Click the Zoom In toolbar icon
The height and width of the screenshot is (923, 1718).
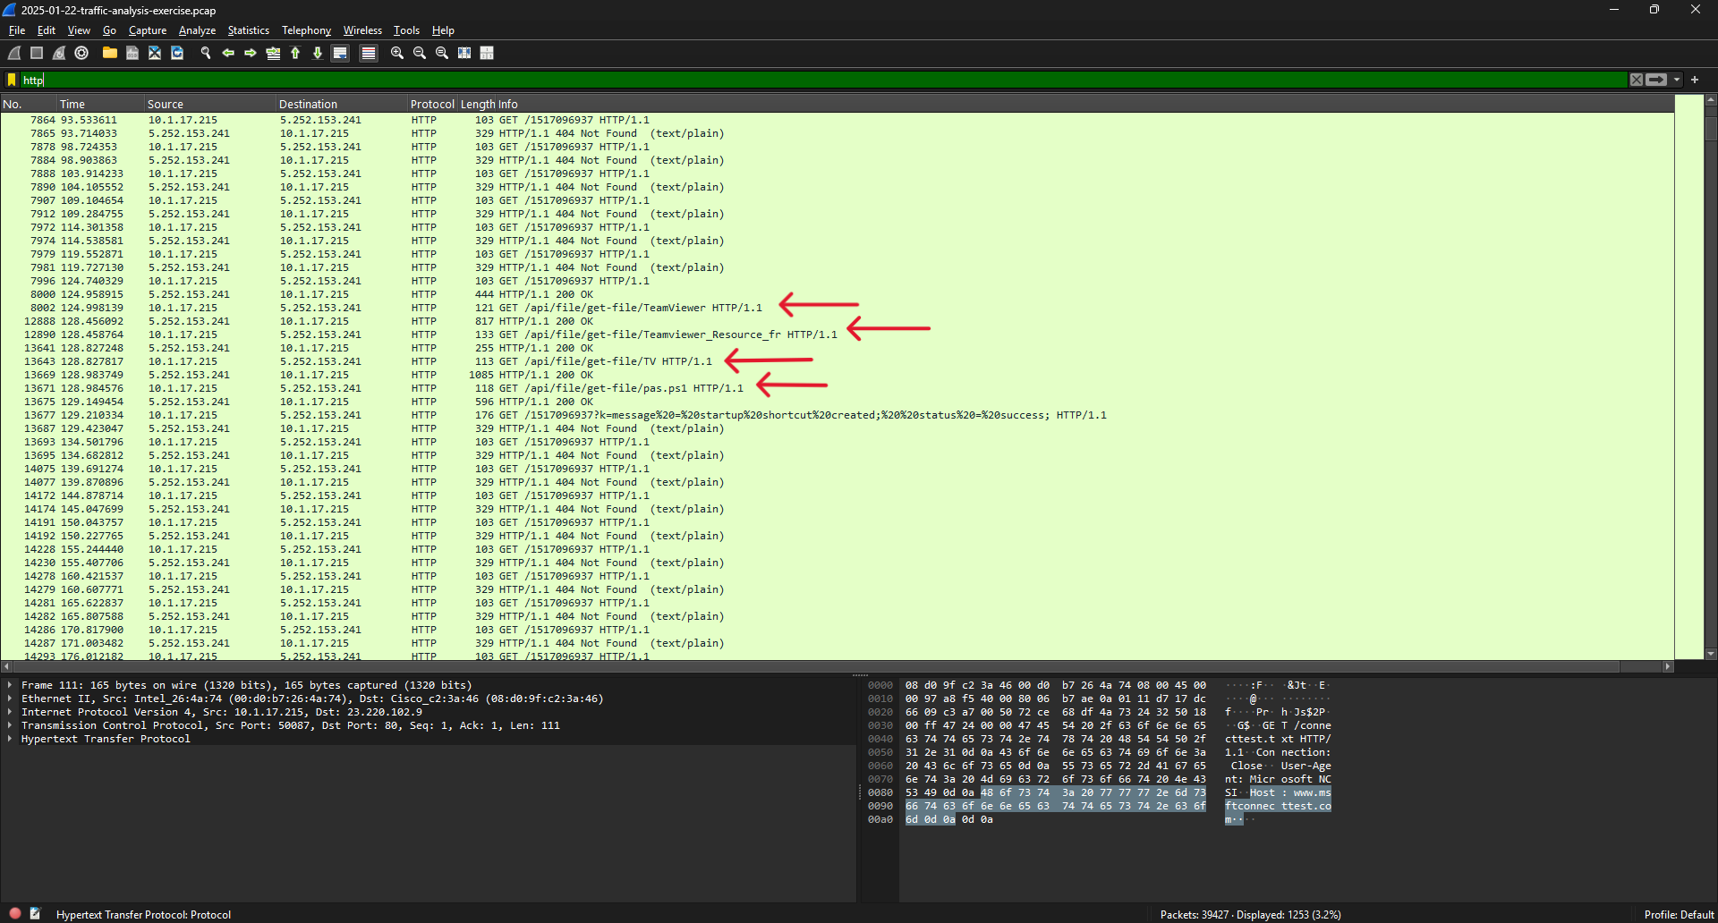coord(397,54)
